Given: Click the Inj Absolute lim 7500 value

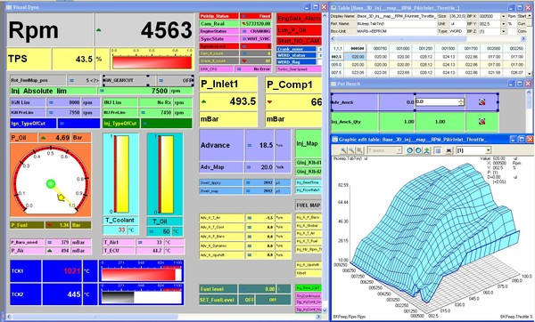Looking at the screenshot, I should (160, 91).
